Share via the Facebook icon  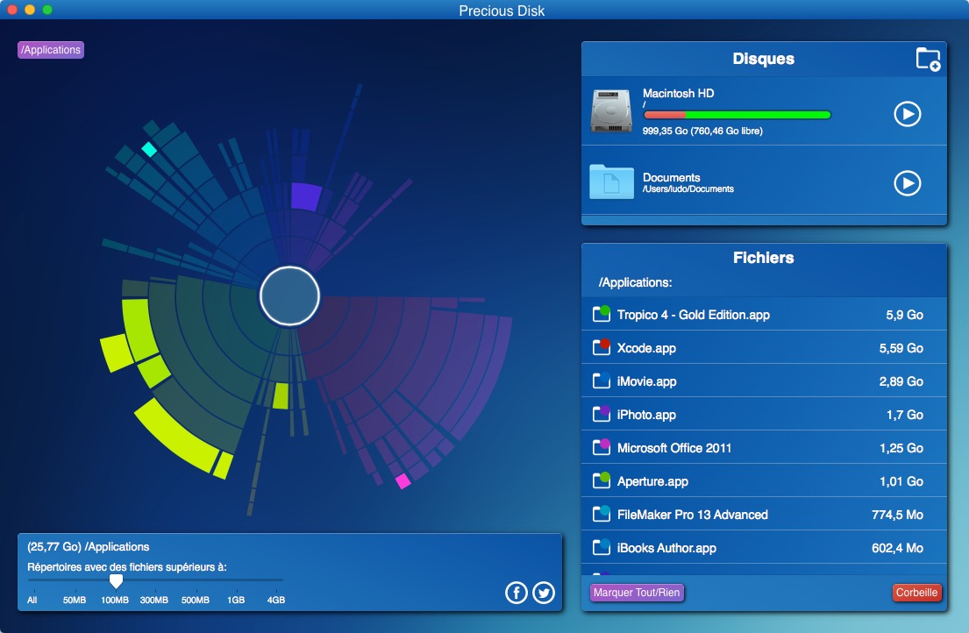(x=516, y=593)
